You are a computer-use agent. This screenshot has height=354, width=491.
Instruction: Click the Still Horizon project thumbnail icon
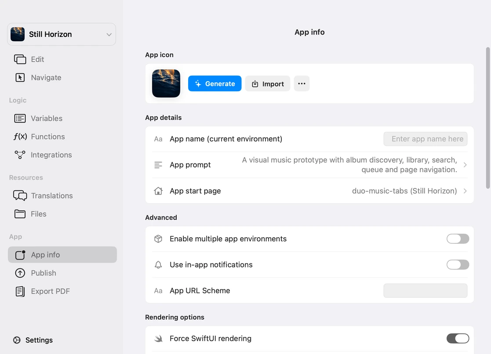tap(18, 34)
